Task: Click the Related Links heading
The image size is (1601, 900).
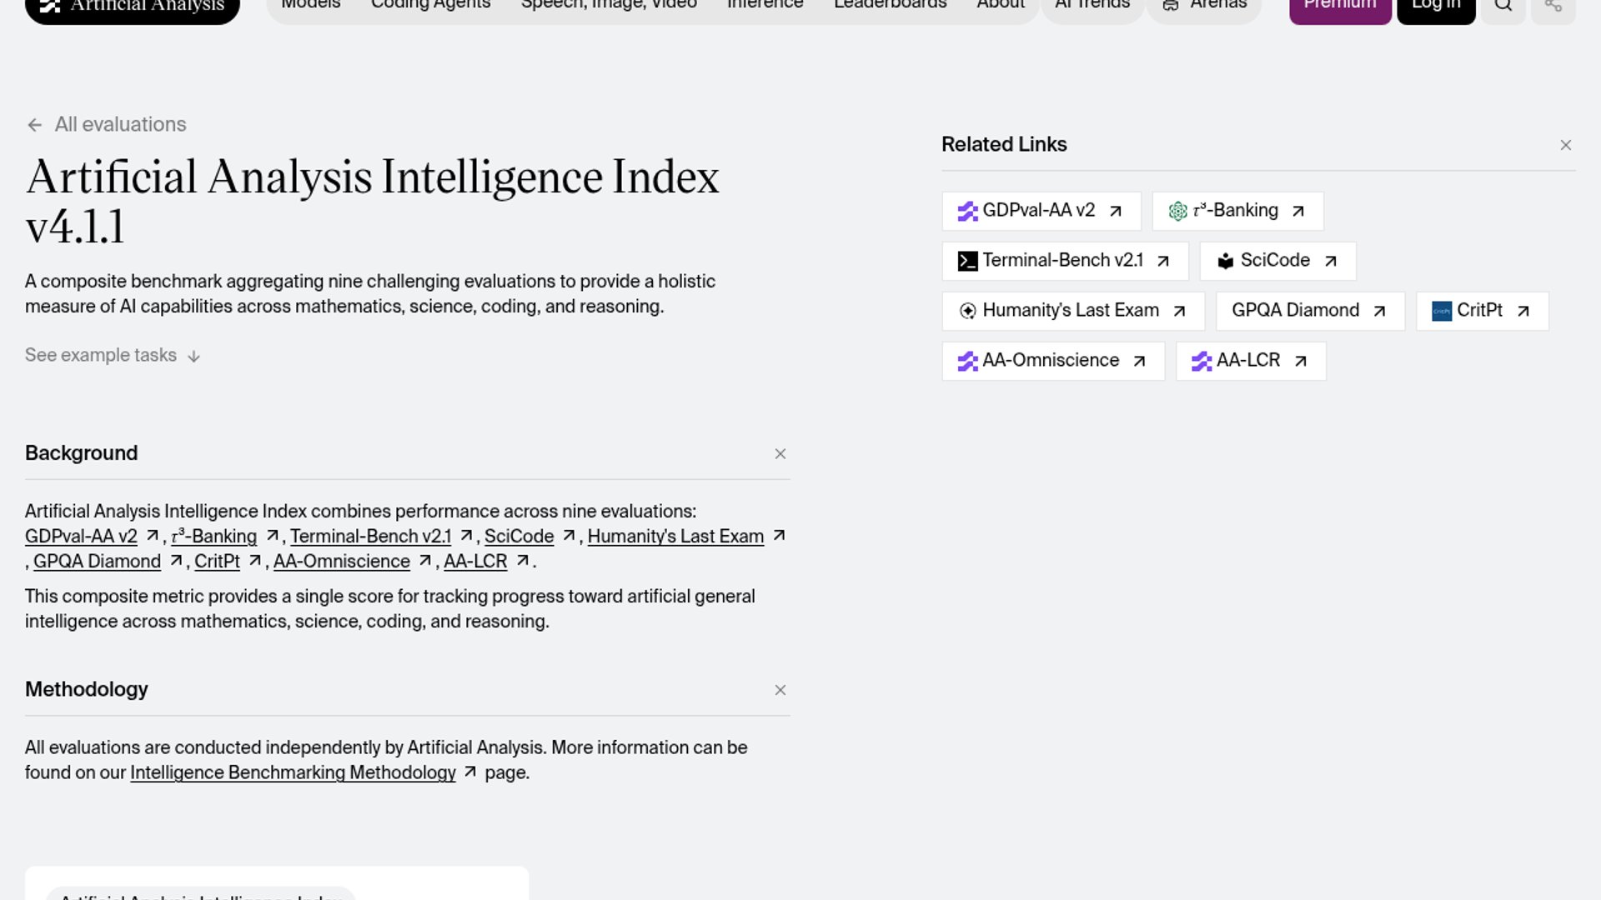Action: click(1004, 144)
